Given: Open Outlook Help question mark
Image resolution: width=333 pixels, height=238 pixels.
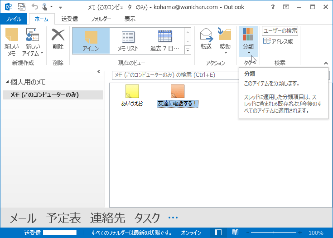Looking at the screenshot, I should coord(273,7).
